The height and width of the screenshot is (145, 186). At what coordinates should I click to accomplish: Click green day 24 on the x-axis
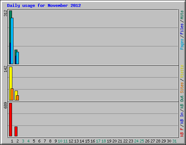point(136,141)
